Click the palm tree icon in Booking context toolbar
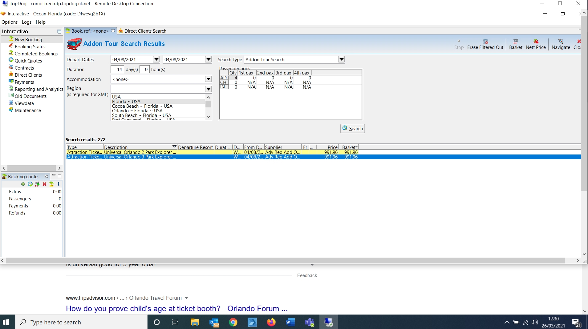This screenshot has width=588, height=329. click(51, 184)
